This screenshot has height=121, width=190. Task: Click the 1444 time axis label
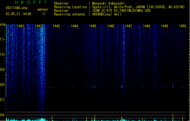[x=74, y=26]
